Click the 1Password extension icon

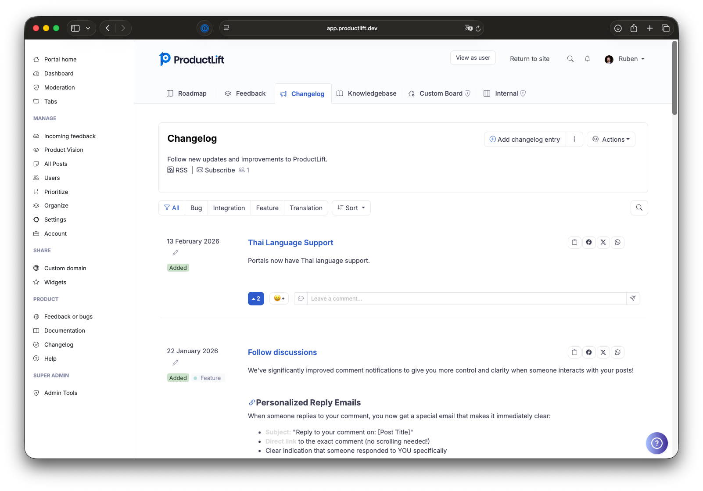point(204,28)
